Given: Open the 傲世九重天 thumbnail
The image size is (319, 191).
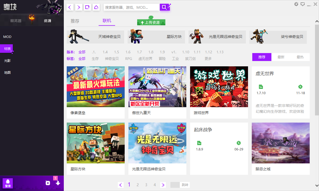Looking at the screenshot, I should (x=157, y=87).
